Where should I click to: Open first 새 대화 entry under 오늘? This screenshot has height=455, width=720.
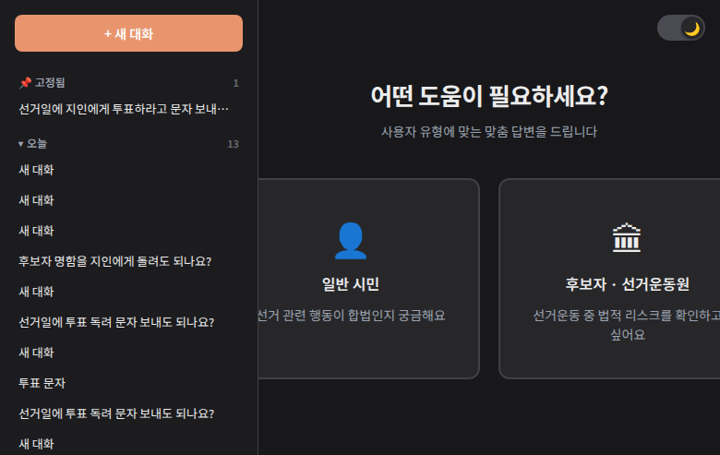36,170
